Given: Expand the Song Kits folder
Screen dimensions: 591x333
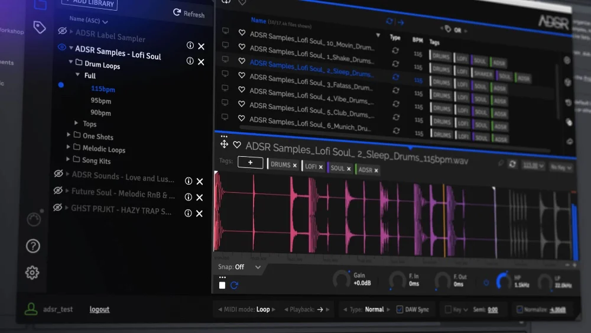Looking at the screenshot, I should 68,159.
